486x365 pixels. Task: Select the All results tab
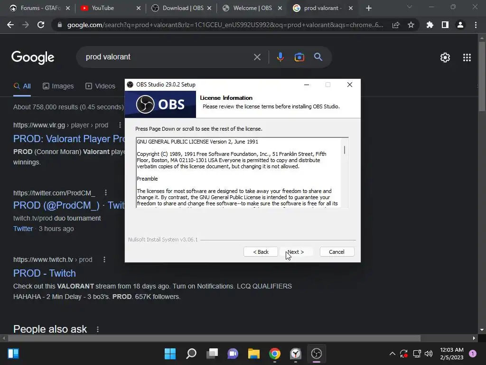(22, 86)
